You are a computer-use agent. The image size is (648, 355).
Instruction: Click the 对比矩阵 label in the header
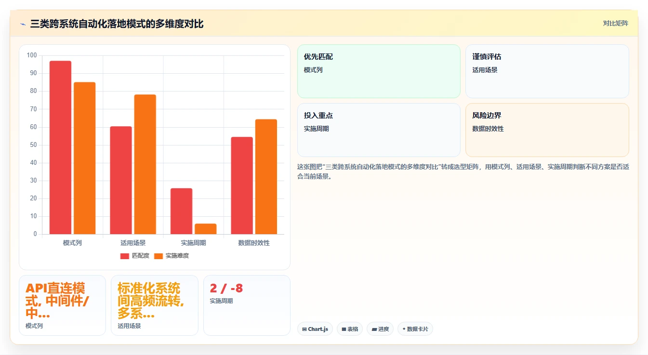tap(616, 23)
